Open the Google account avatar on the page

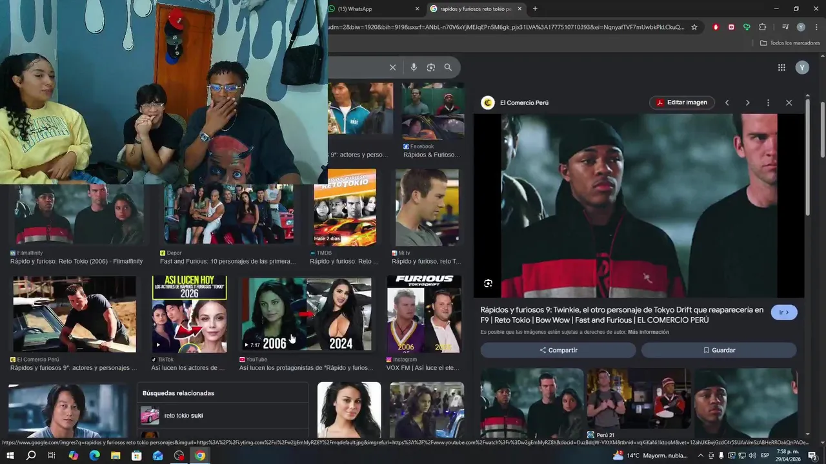(x=802, y=67)
